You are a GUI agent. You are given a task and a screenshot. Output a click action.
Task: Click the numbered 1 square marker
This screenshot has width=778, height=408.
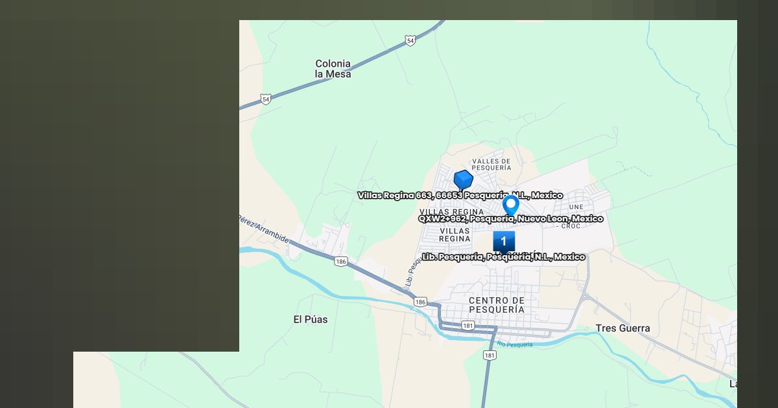pyautogui.click(x=504, y=242)
